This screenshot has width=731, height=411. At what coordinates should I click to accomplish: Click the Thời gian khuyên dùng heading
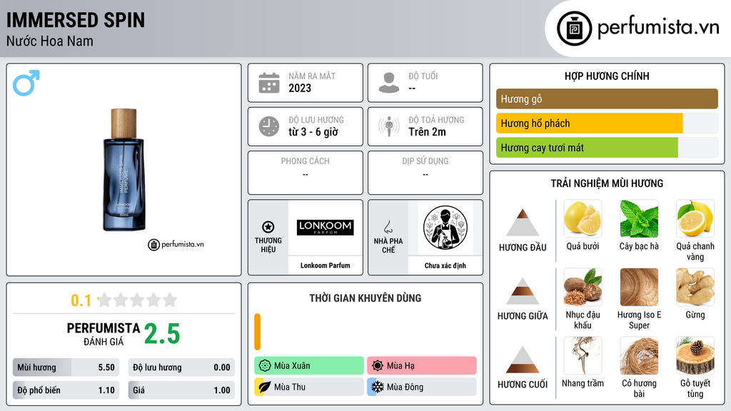point(365,298)
